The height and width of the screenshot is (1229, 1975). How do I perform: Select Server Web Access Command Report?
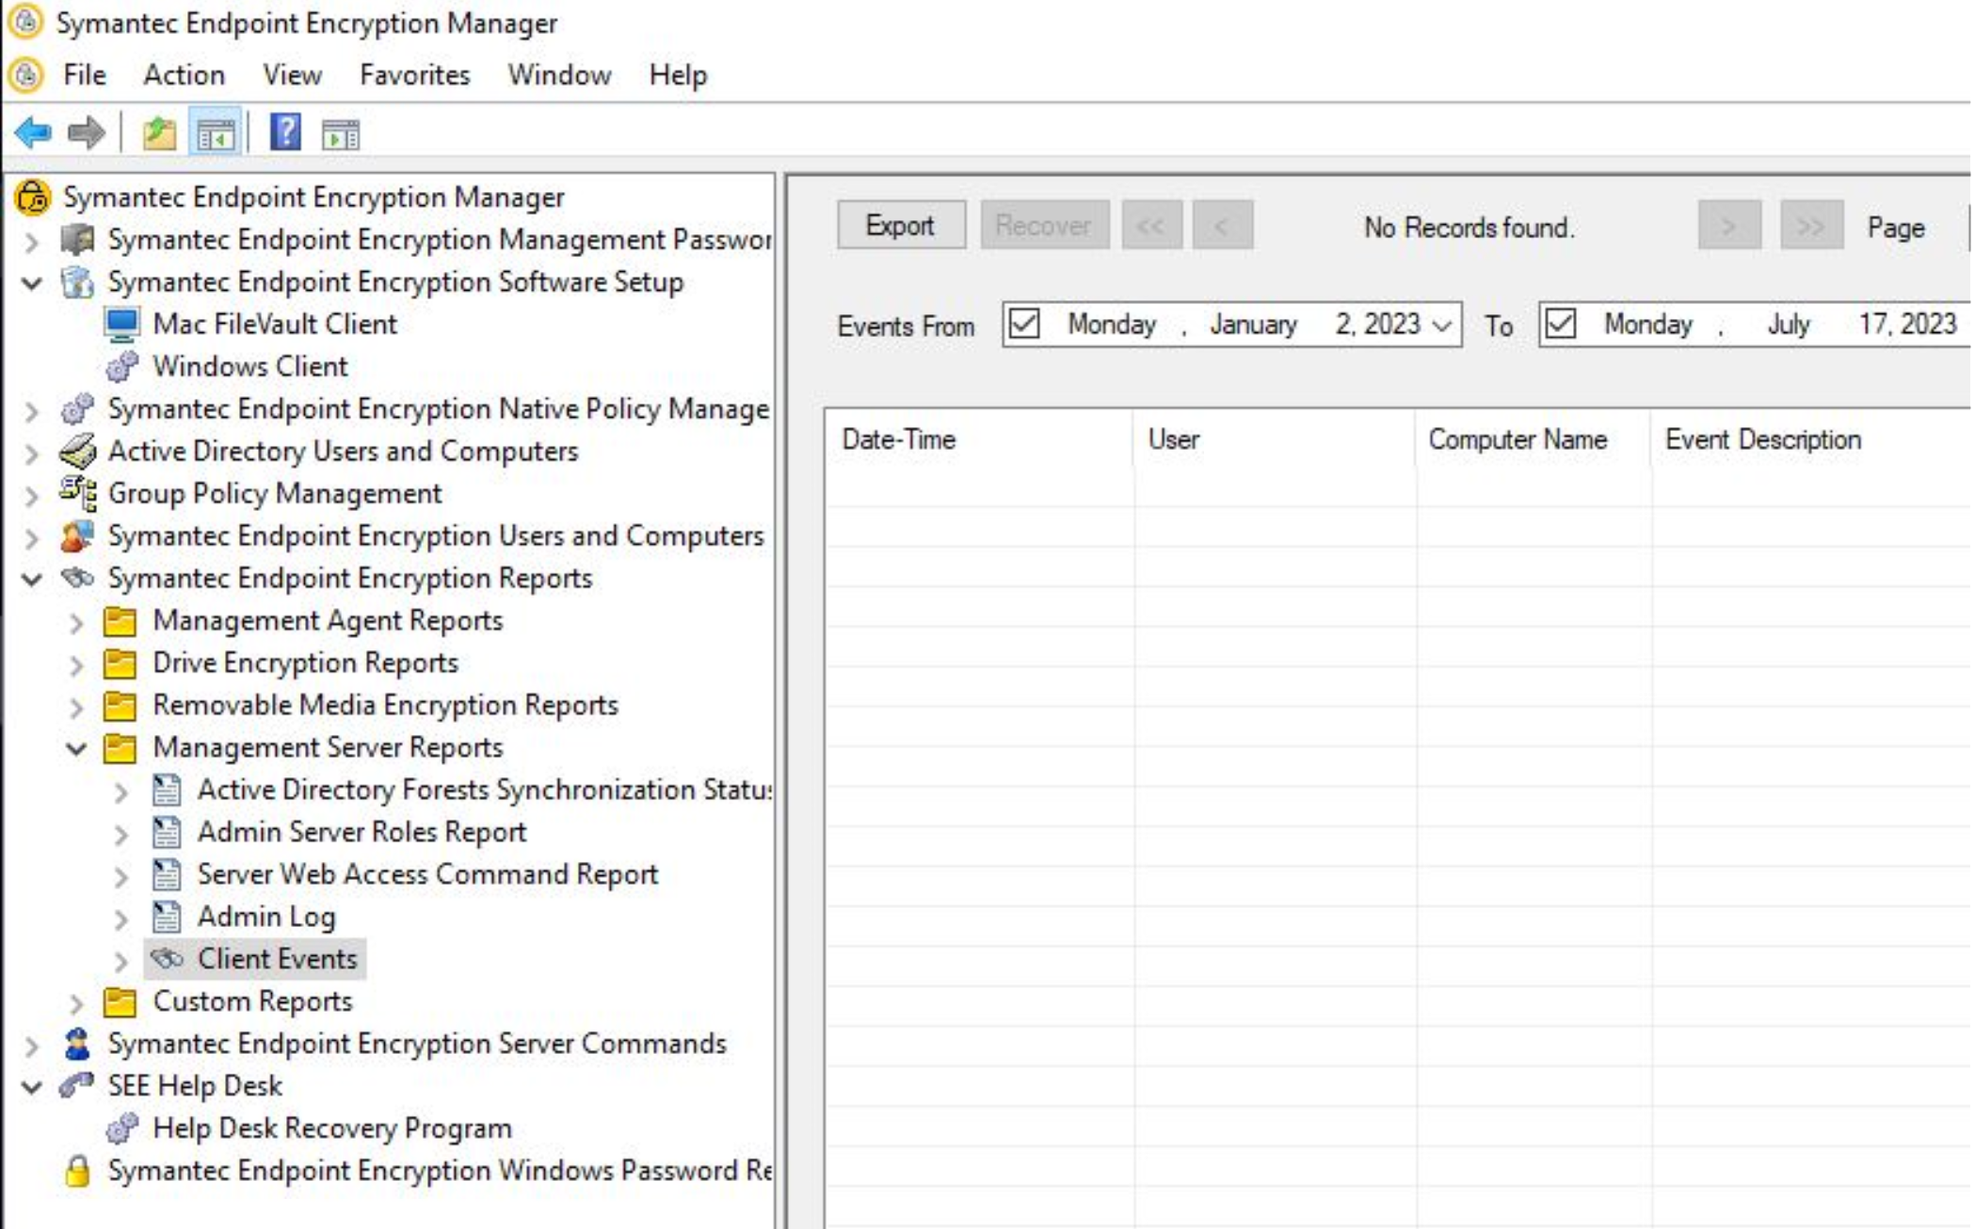427,874
